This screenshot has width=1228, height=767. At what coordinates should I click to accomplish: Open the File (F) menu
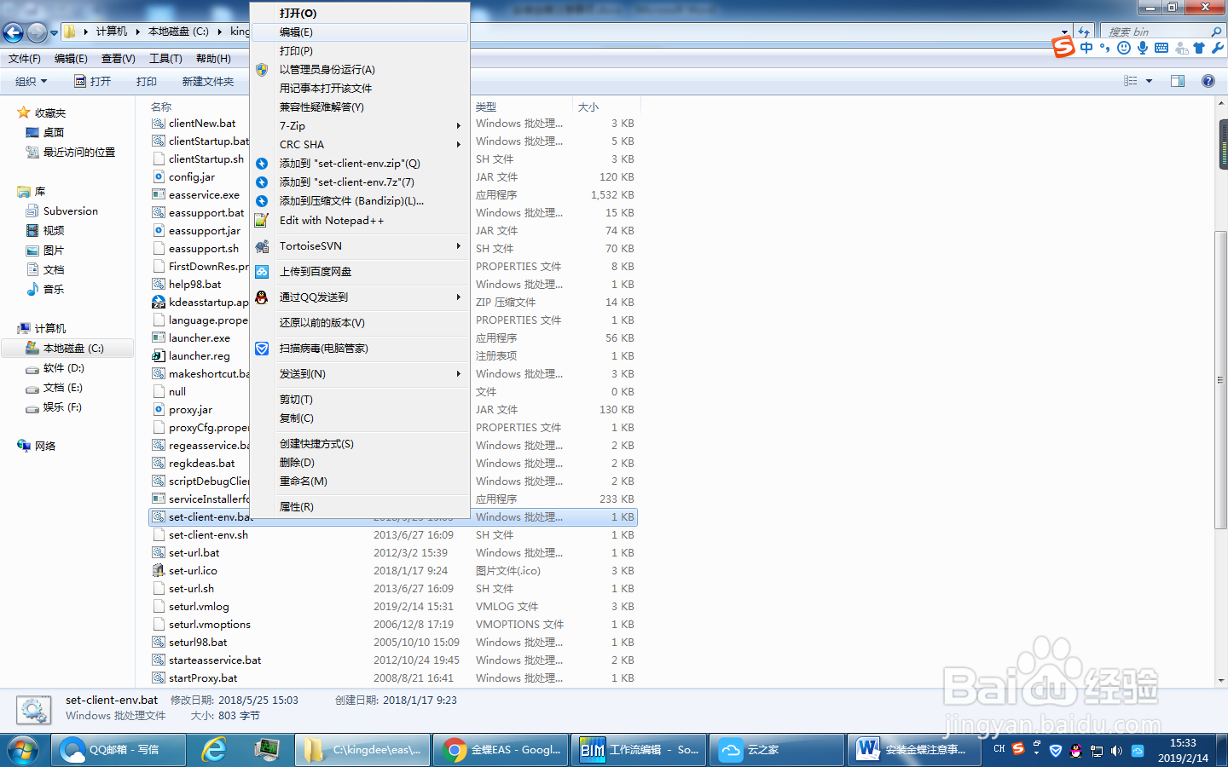pos(25,59)
